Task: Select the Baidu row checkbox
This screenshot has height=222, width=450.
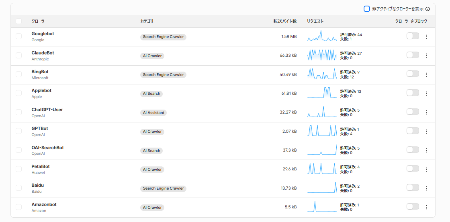Action: 18,188
